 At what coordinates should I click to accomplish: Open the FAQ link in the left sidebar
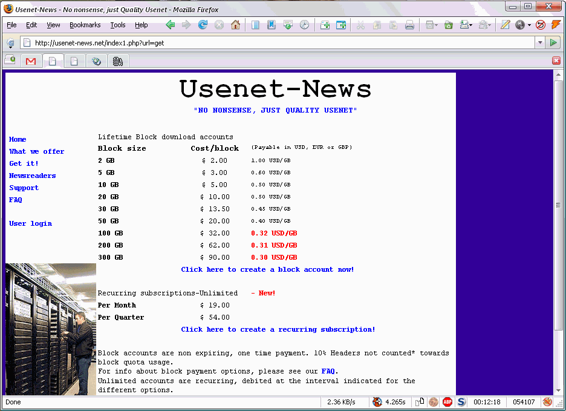16,200
